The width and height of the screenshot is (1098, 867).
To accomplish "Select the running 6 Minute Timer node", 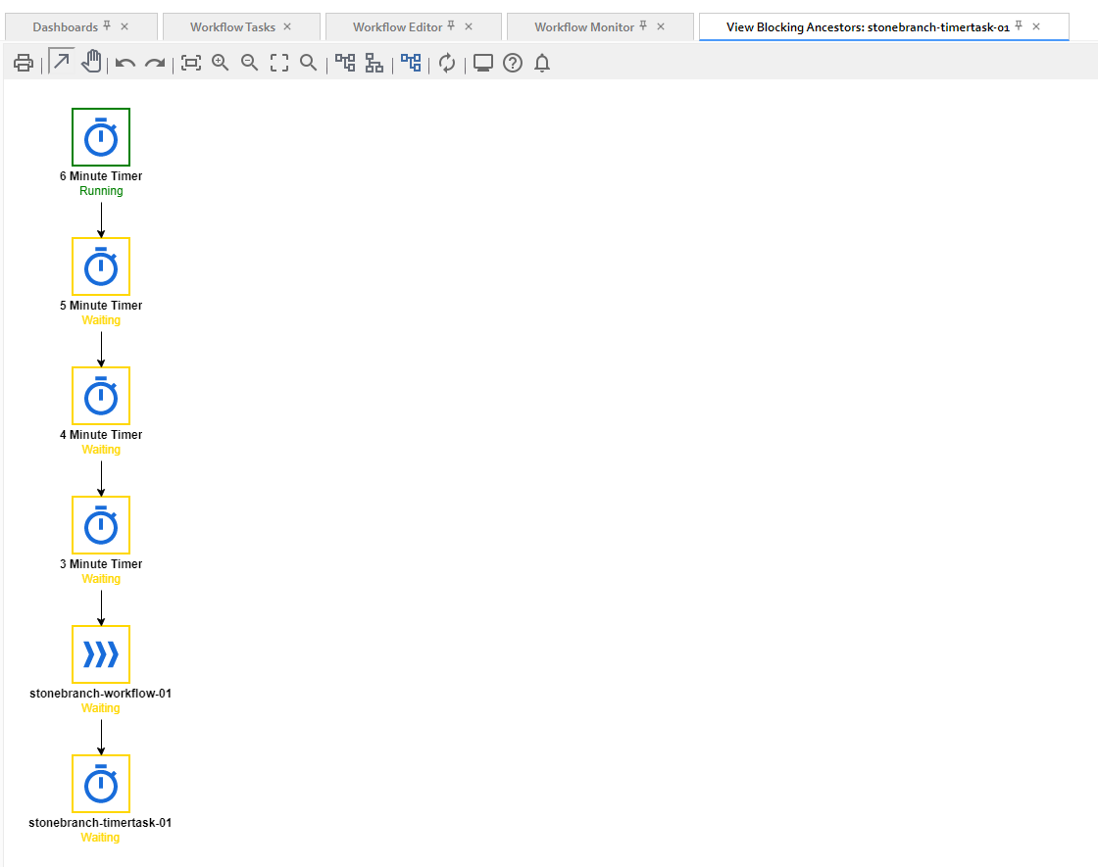I will click(101, 137).
